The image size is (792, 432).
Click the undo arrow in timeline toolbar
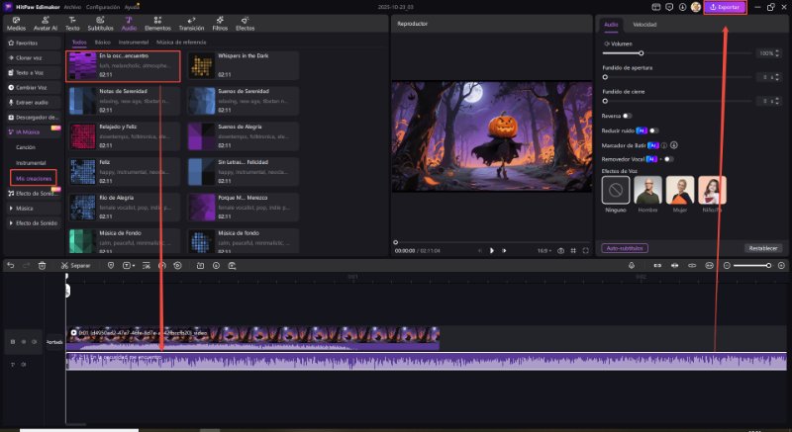[x=10, y=266]
